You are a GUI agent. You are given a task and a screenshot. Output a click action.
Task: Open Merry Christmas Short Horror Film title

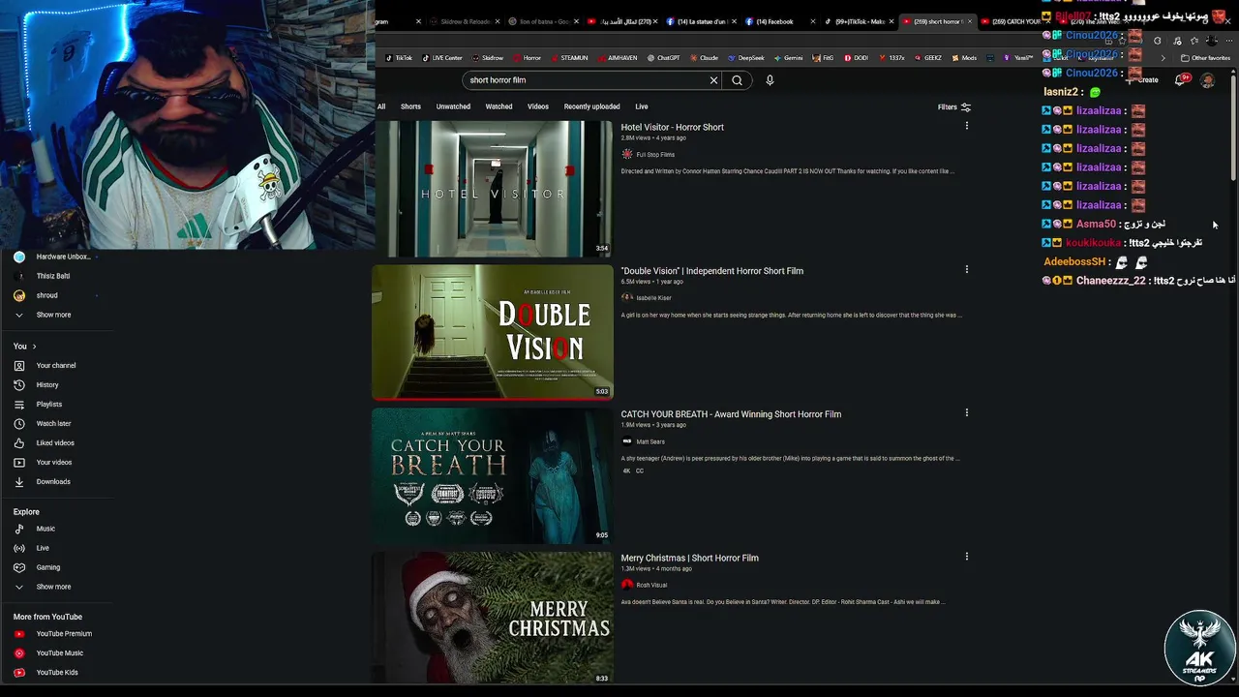689,559
